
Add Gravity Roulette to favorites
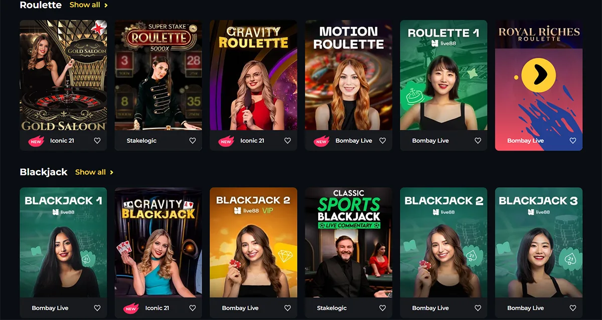pyautogui.click(x=287, y=141)
